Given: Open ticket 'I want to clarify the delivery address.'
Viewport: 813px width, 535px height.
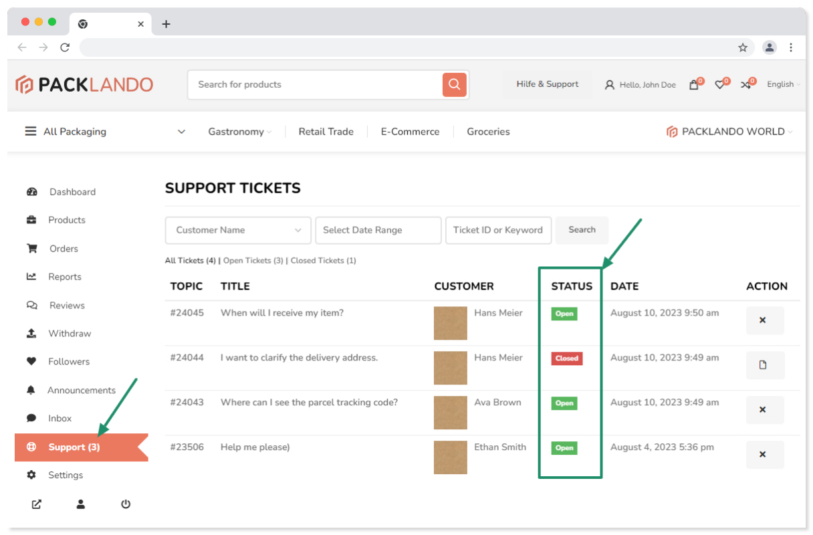Looking at the screenshot, I should (x=300, y=358).
